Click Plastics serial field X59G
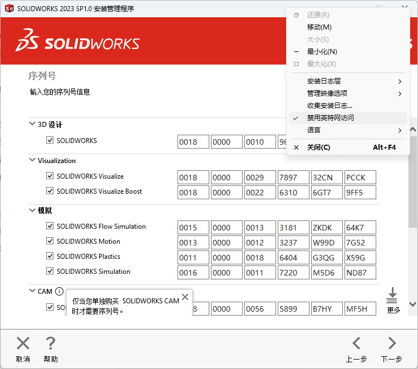The height and width of the screenshot is (369, 418). coord(360,258)
